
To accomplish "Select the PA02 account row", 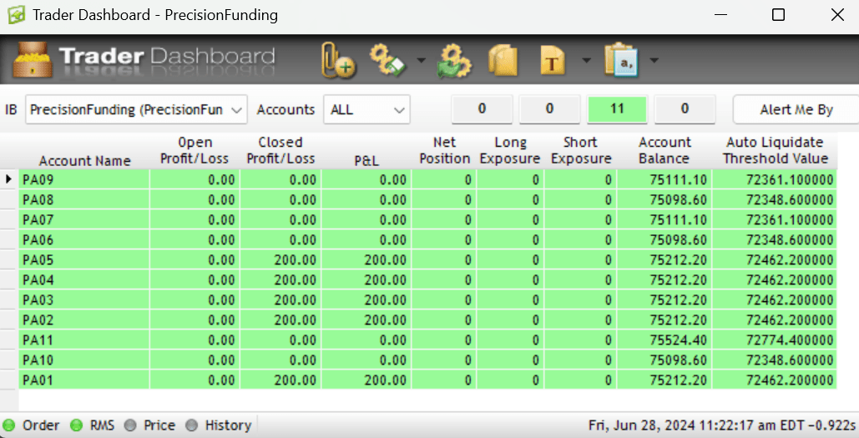I will (428, 320).
